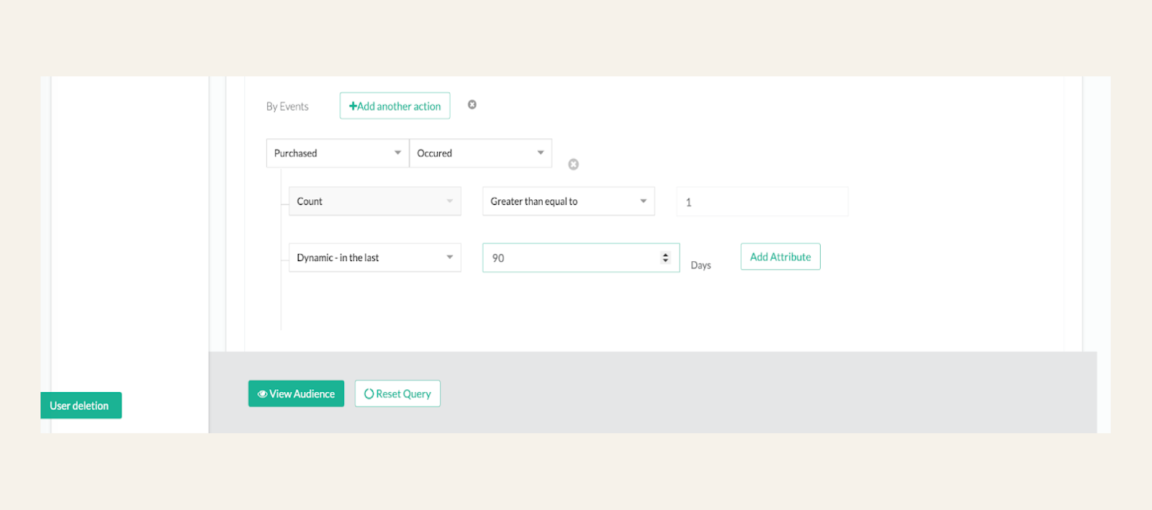
Task: Focus the count value field showing 1
Action: (762, 202)
